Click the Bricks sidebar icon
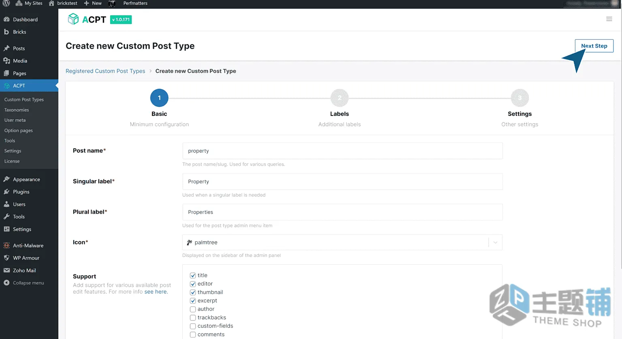This screenshot has width=622, height=339. pos(6,32)
